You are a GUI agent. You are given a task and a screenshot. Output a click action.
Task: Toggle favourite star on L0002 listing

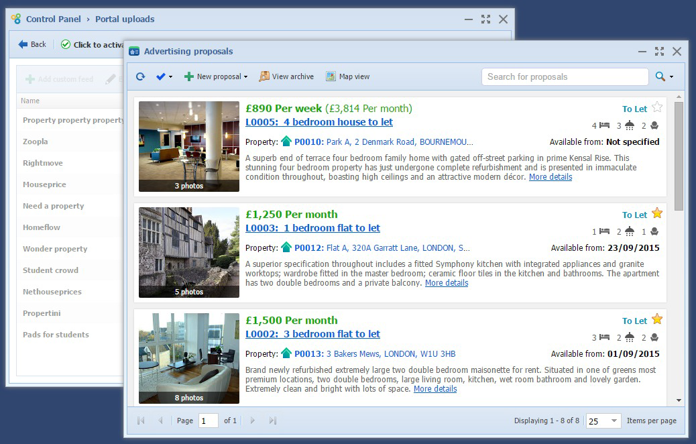[x=657, y=319]
